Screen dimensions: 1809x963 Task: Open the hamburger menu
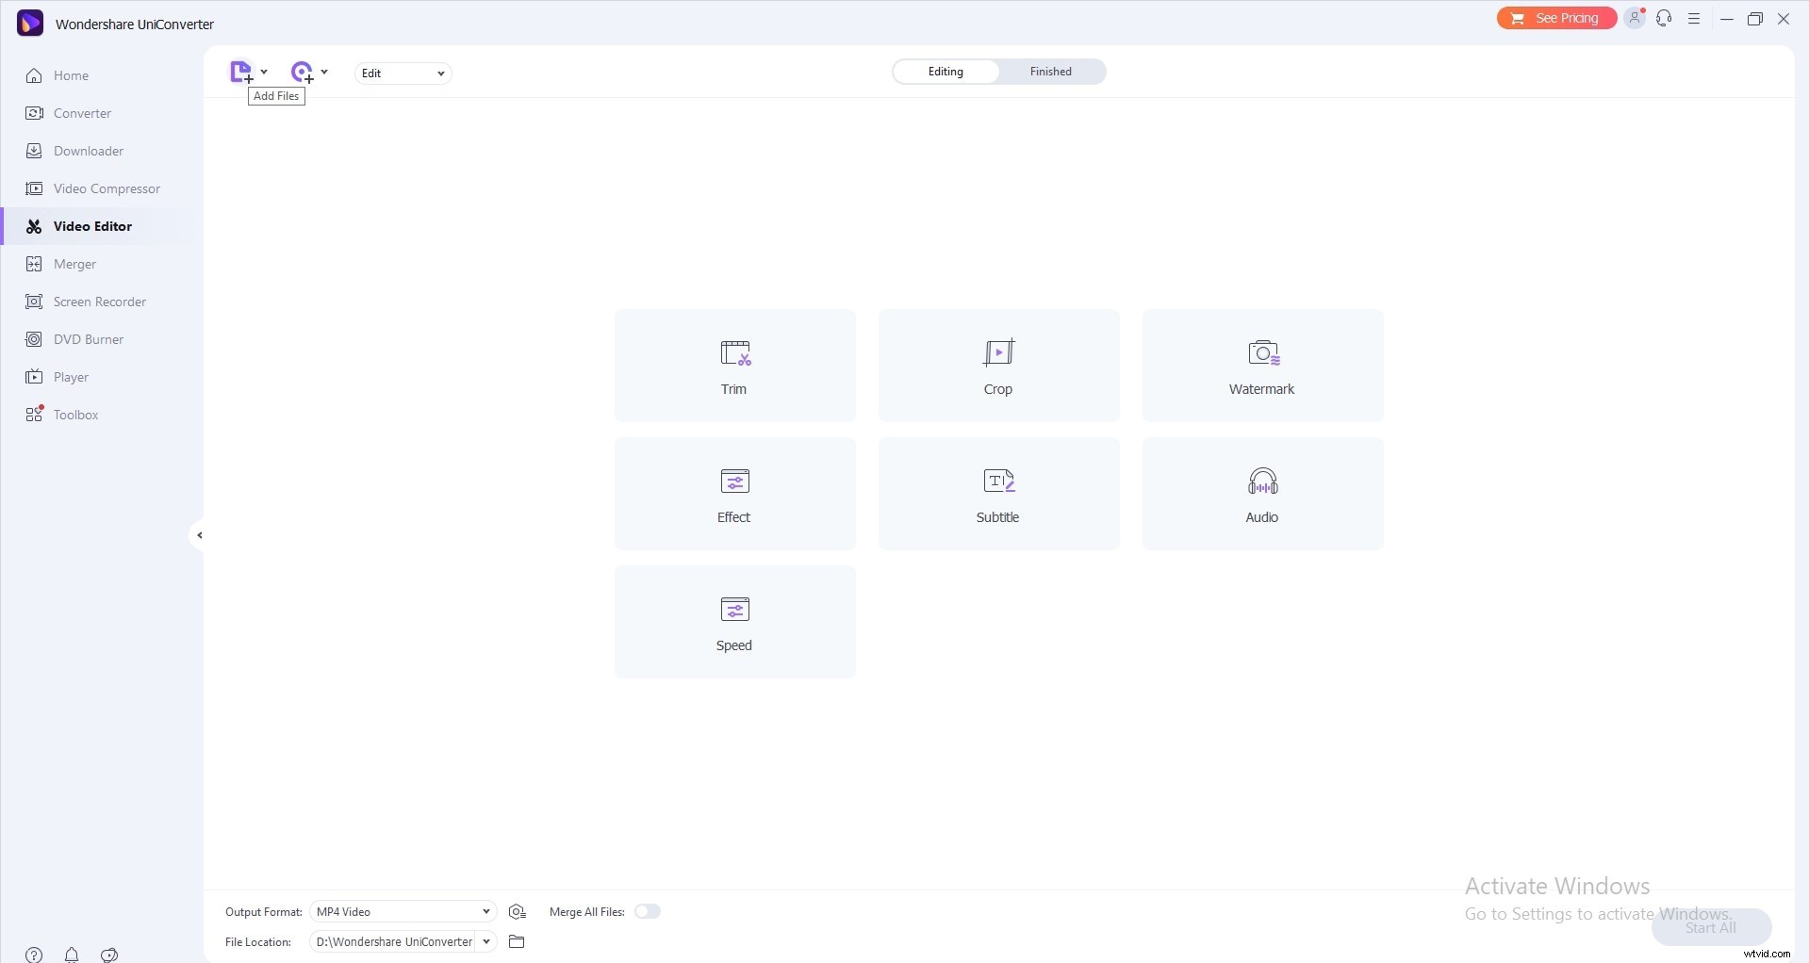tap(1694, 18)
